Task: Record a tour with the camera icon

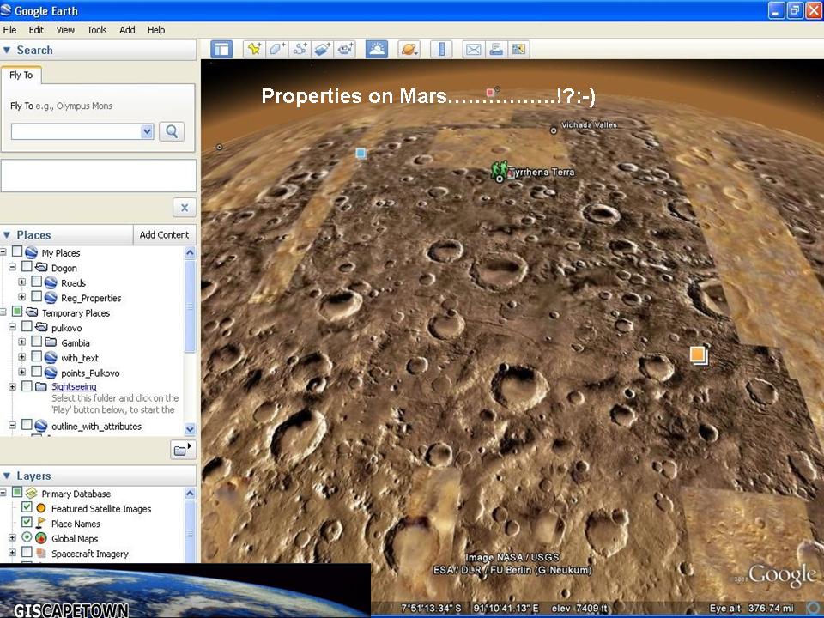Action: (345, 50)
